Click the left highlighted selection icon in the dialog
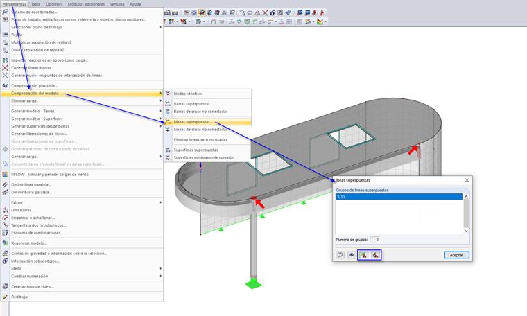Viewport: 527px width, 316px height. 363,255
